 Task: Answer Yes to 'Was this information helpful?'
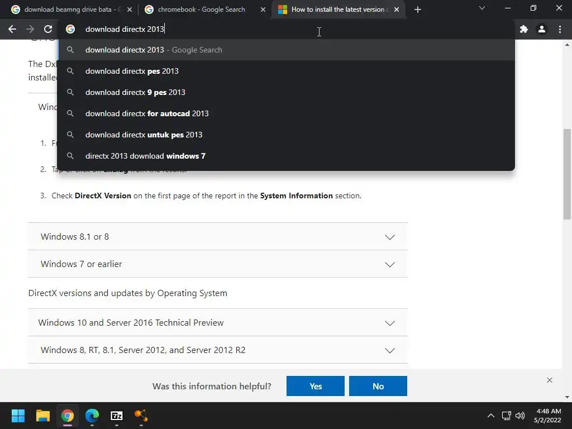click(316, 386)
